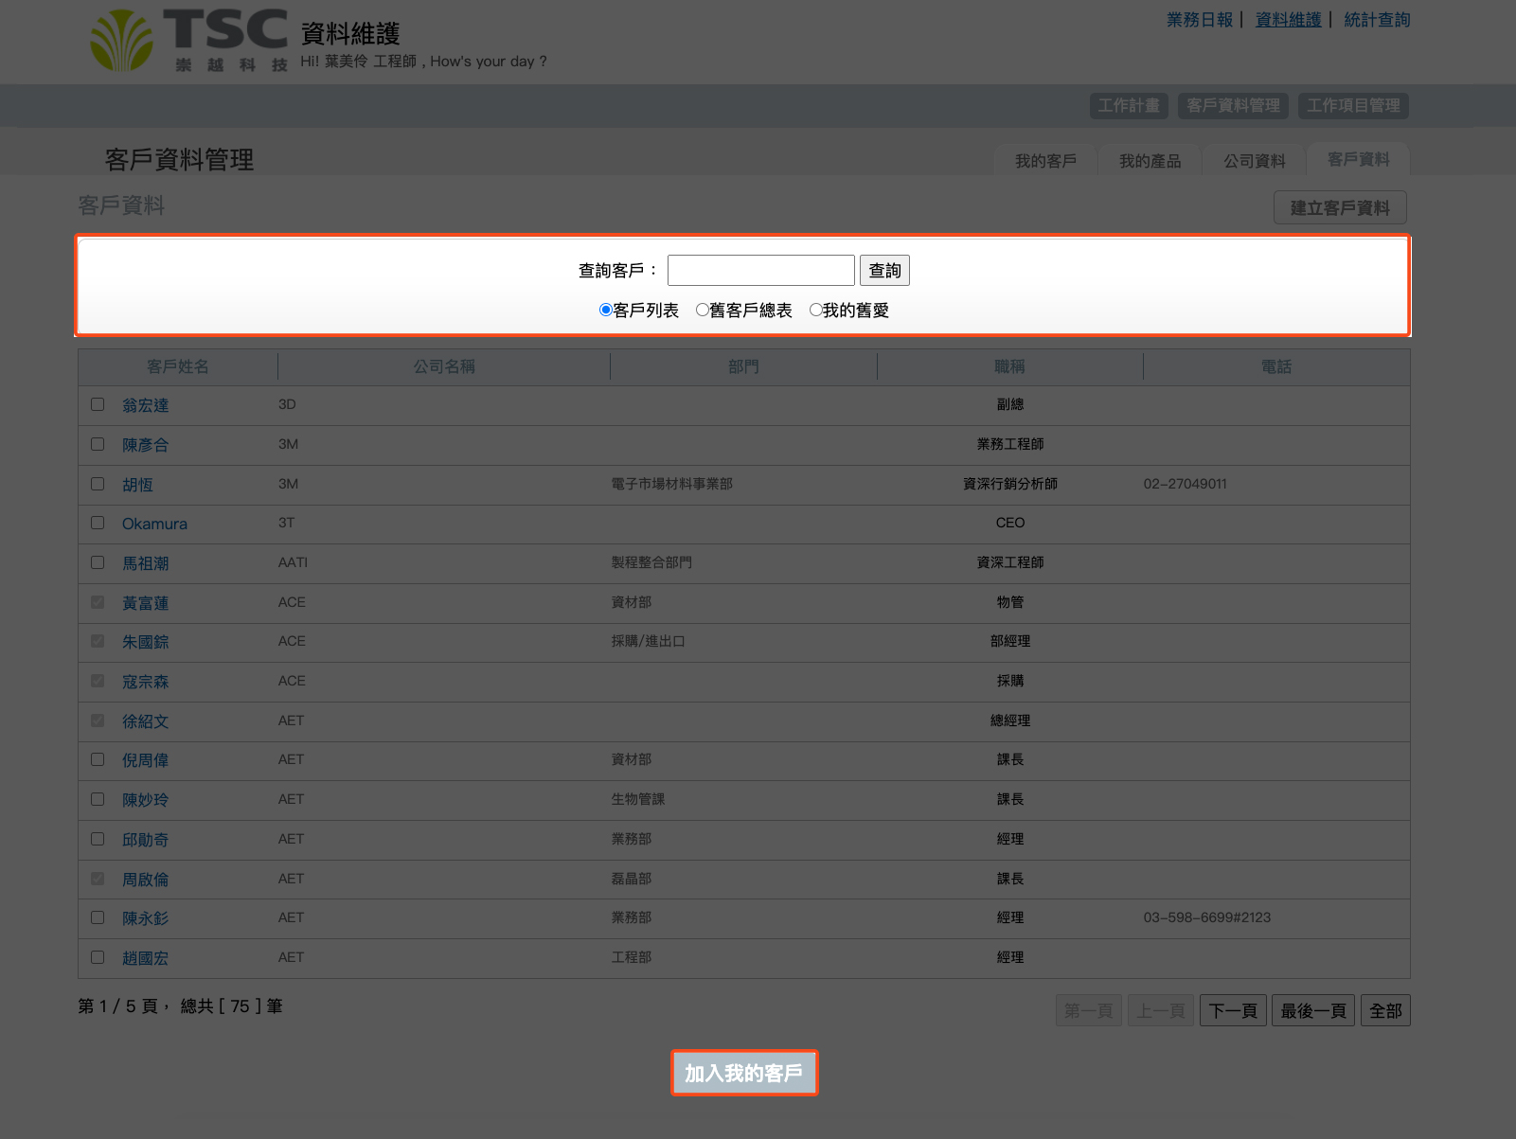Switch to the 我的客戶 tab
Screen dimensions: 1516x1139
[1045, 161]
